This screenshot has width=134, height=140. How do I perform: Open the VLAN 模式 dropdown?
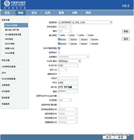pos(70,61)
